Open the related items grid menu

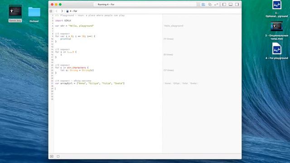coord(51,11)
